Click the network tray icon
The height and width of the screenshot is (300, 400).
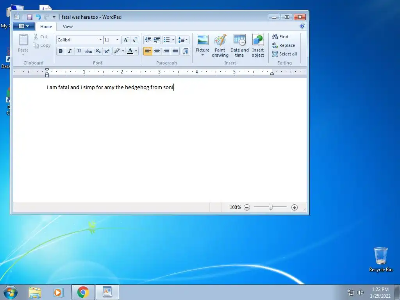pos(351,293)
